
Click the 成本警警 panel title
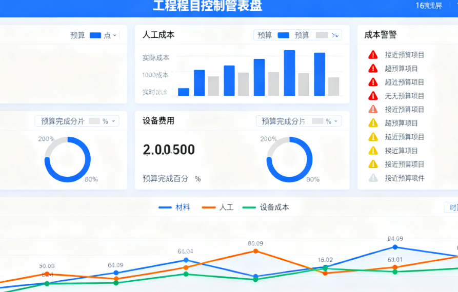[x=381, y=35]
